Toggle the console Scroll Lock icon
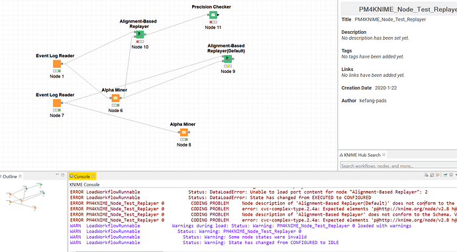The image size is (457, 252). [432, 175]
